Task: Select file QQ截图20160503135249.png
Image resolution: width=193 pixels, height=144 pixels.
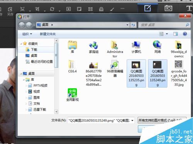Action: coord(157,73)
